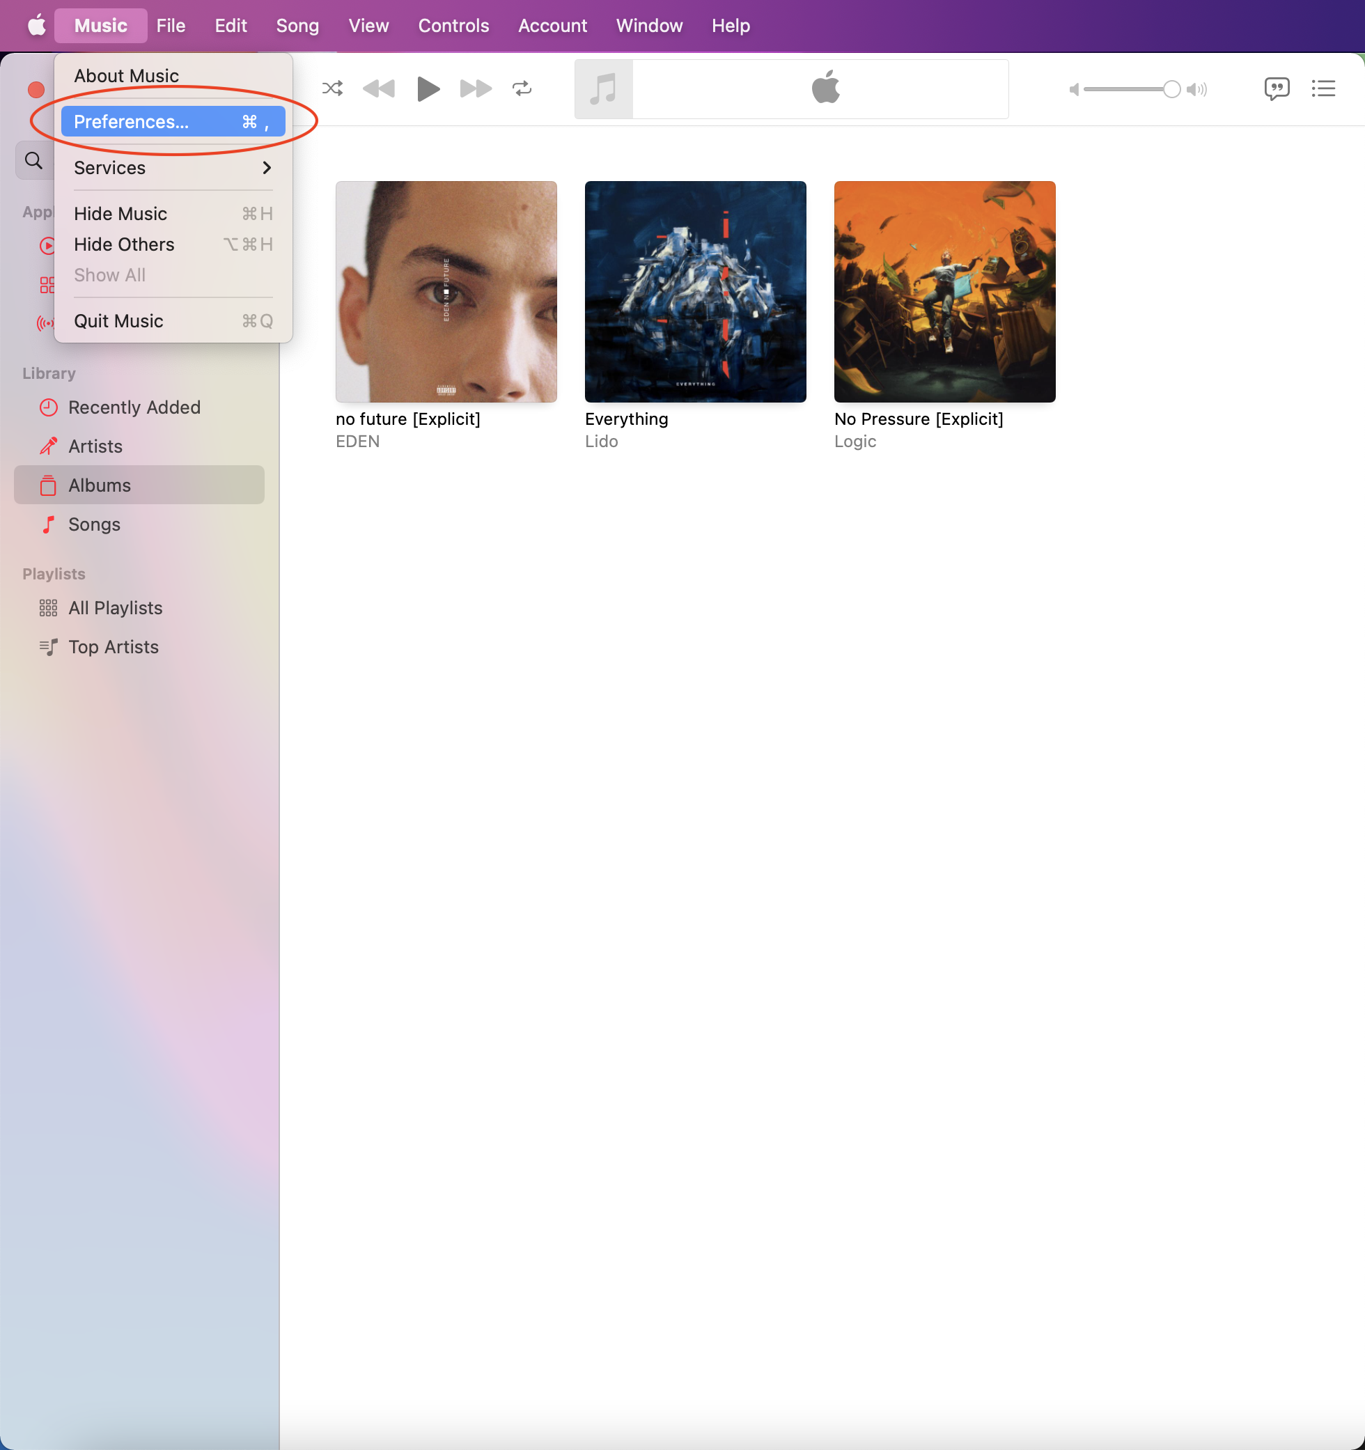Select the Recently Added section
This screenshot has height=1450, width=1365.
pos(134,407)
